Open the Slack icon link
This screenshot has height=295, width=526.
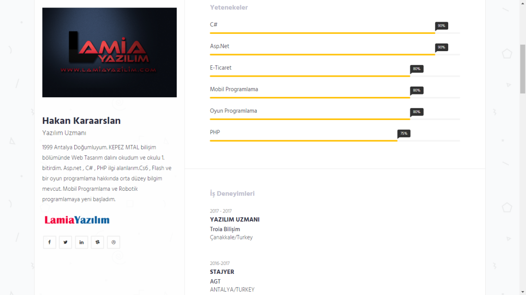(x=97, y=242)
